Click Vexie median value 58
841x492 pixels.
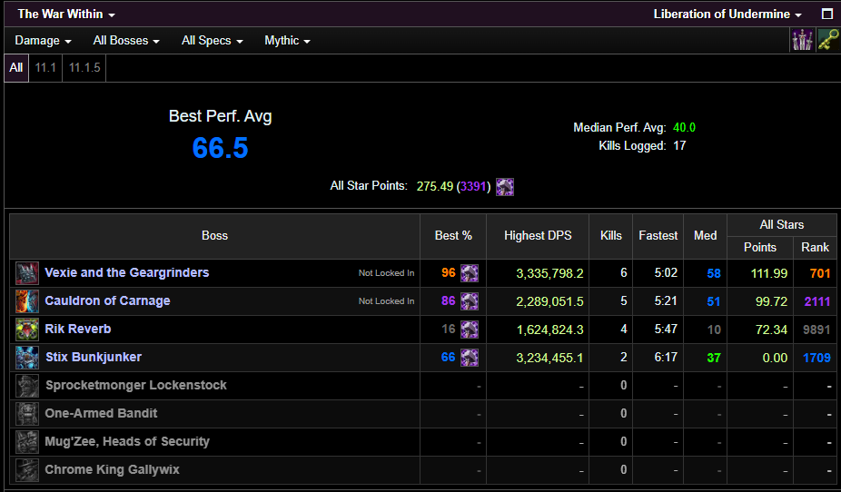714,273
